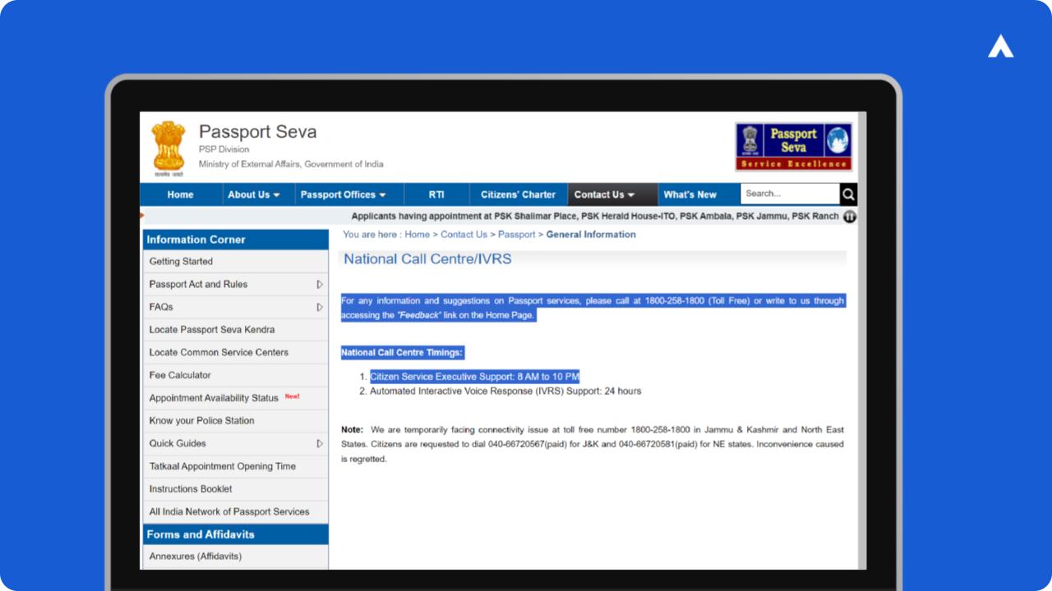Click the India national emblem logo

[x=168, y=149]
